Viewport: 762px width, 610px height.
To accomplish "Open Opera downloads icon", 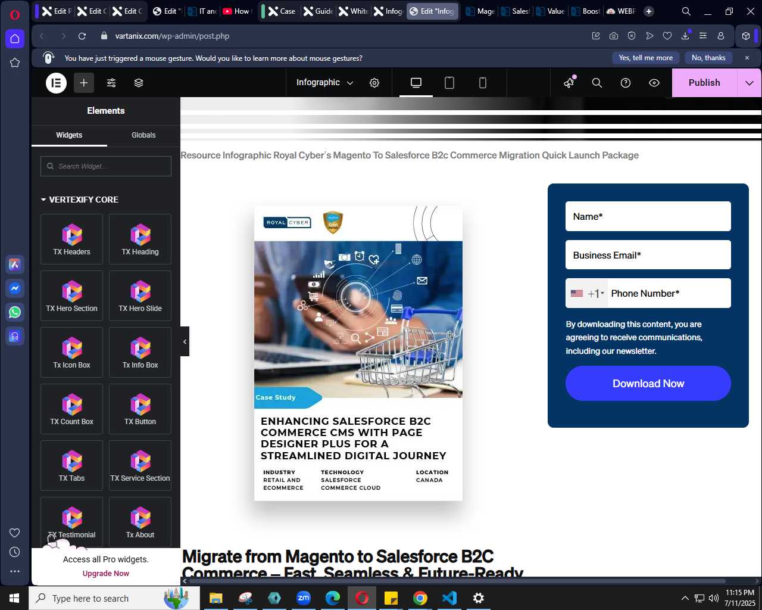I will coord(685,36).
